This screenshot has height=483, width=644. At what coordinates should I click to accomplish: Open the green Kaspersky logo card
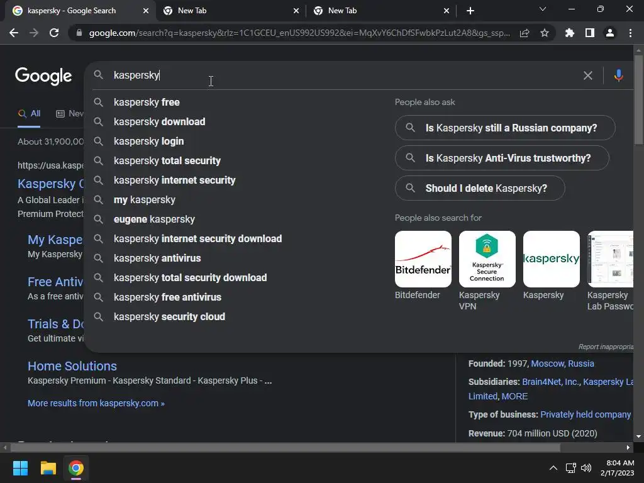pos(551,265)
